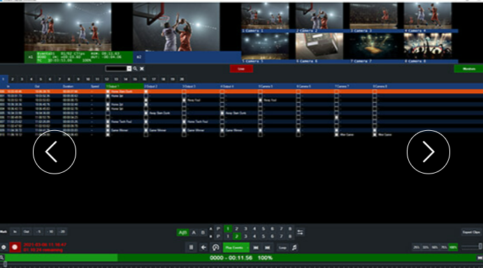Toggle the audio music note icon

click(x=294, y=248)
